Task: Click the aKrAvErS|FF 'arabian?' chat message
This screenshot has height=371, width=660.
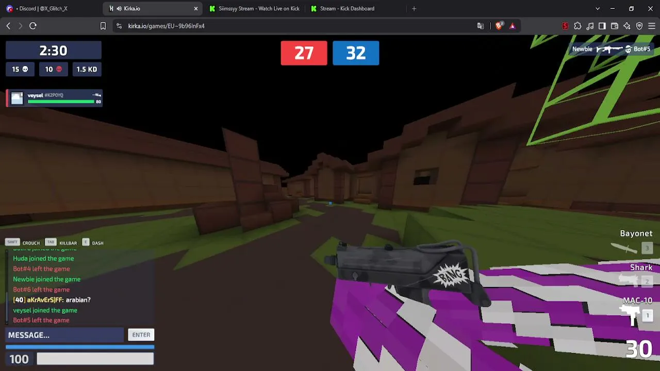Action: [52, 300]
